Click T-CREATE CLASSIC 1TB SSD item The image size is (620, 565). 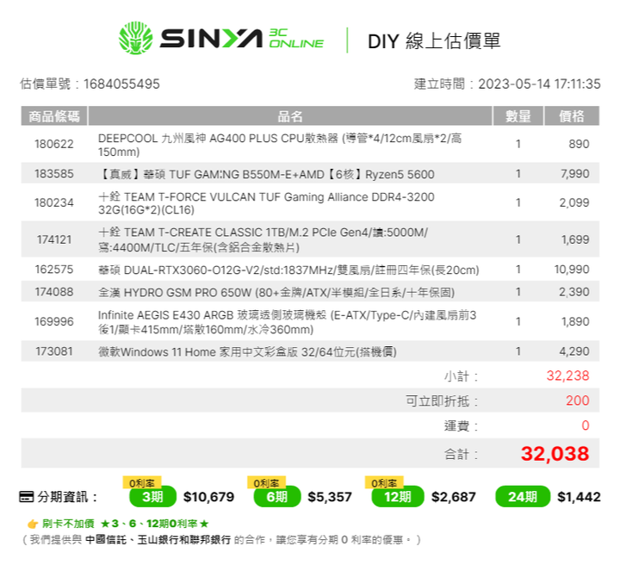coord(263,239)
